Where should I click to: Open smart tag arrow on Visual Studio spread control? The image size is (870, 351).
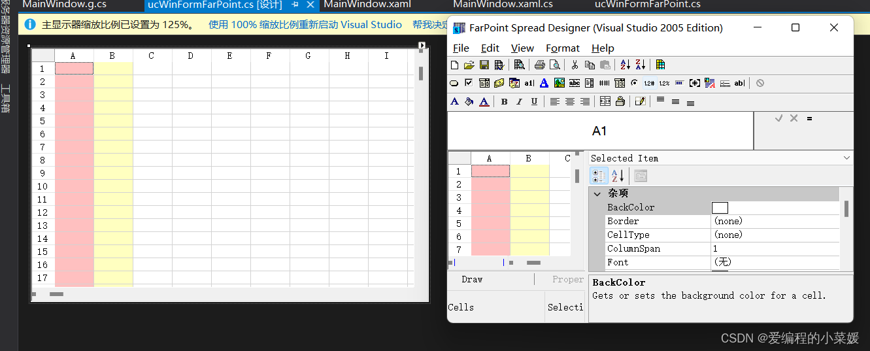coord(422,46)
